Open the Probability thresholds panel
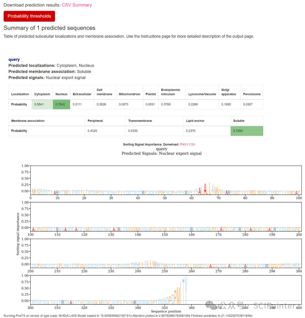 coord(29,16)
